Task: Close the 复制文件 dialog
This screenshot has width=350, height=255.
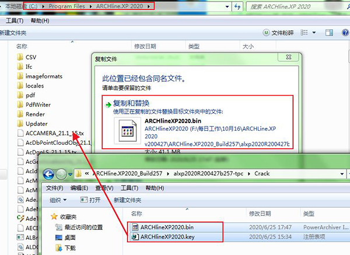Action: 288,57
